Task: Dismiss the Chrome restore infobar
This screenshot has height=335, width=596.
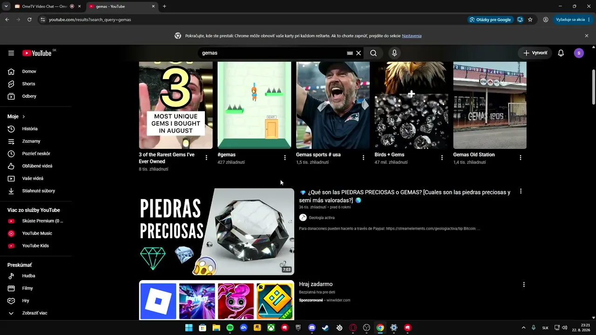Action: pos(587,36)
